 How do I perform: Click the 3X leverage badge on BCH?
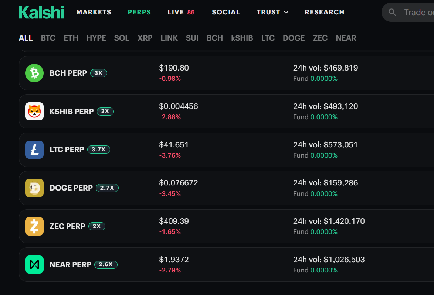click(99, 73)
